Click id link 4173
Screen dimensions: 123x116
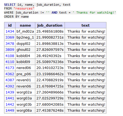(x=10, y=68)
